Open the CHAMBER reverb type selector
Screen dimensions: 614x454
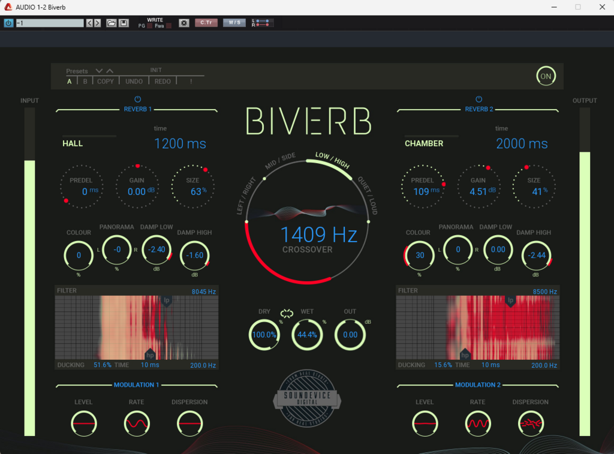point(424,143)
